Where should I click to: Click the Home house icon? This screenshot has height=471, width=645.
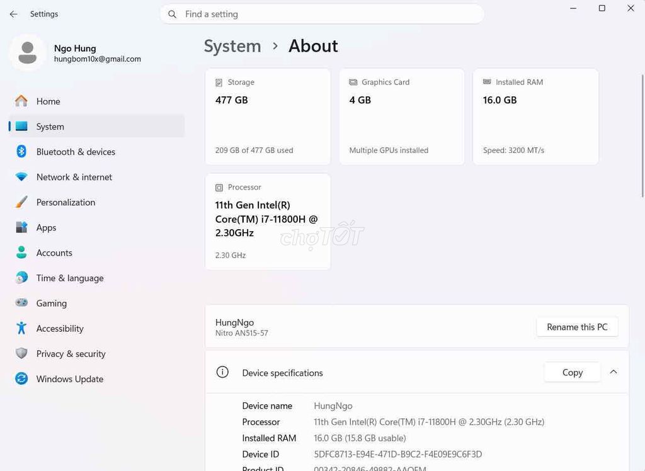point(21,101)
